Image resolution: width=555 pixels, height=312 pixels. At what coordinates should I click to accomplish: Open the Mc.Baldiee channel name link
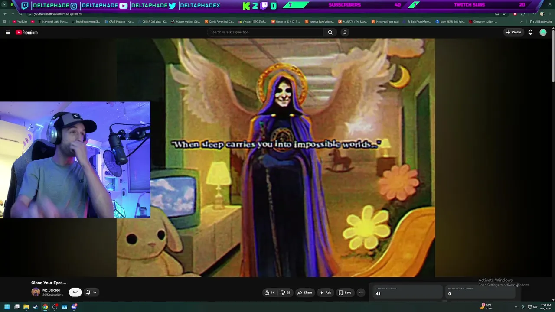coord(51,290)
